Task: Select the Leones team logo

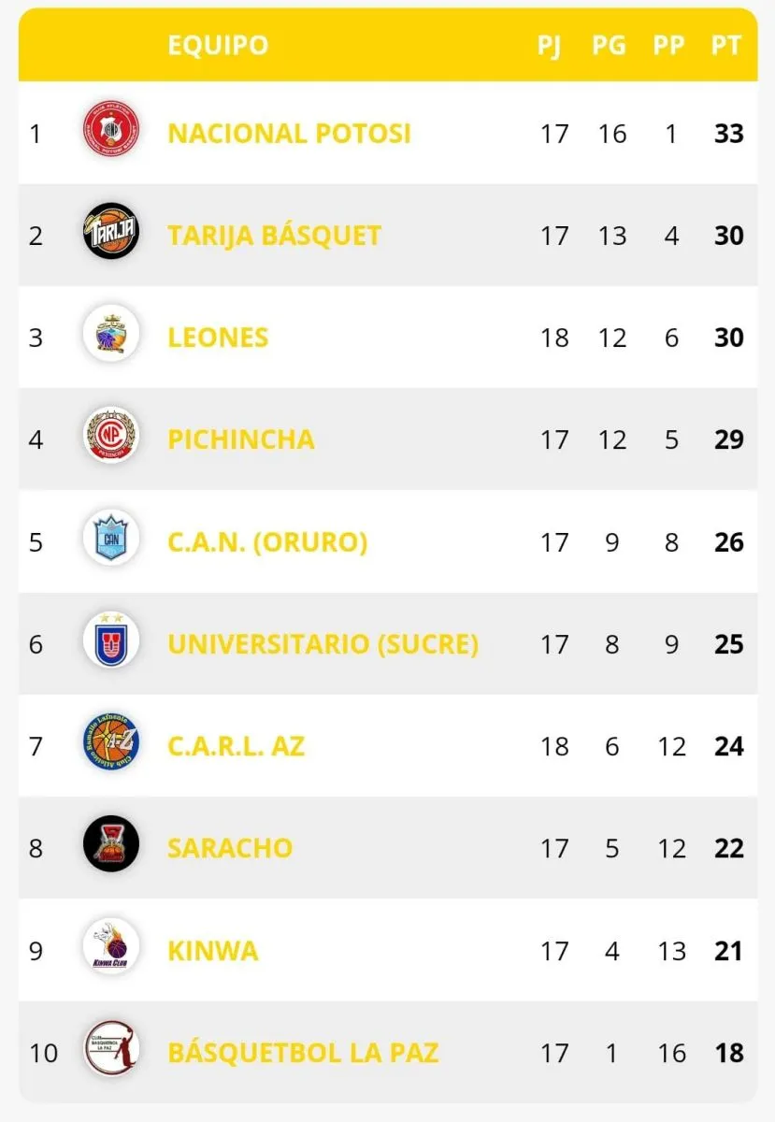Action: click(111, 337)
